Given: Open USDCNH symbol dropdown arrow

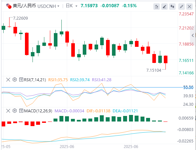Looking at the screenshot, I should (x=58, y=6).
